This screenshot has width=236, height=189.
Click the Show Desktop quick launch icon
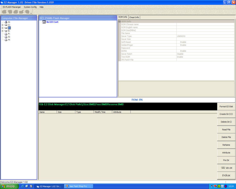click(x=27, y=186)
